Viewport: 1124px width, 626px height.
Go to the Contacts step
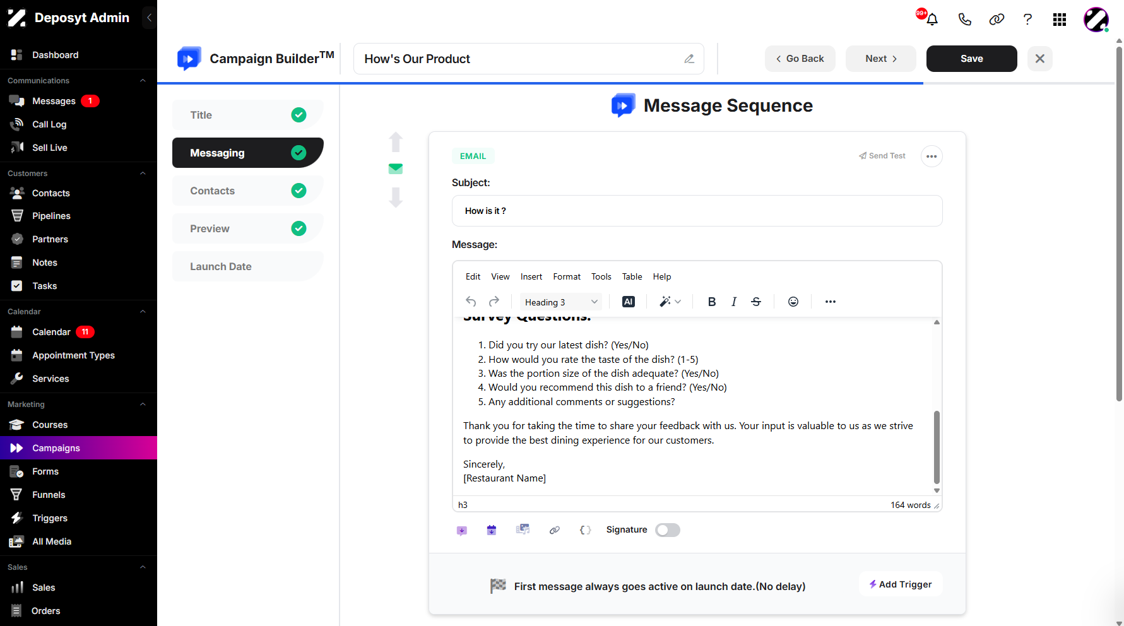pyautogui.click(x=248, y=191)
